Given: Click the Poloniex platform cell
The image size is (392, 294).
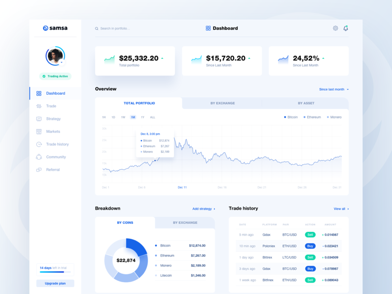Looking at the screenshot, I should coord(269,246).
